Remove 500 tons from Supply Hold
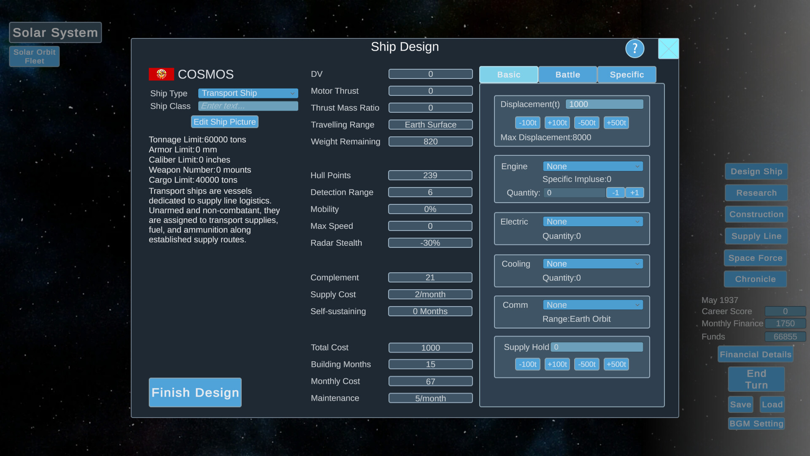The width and height of the screenshot is (810, 456). (586, 364)
